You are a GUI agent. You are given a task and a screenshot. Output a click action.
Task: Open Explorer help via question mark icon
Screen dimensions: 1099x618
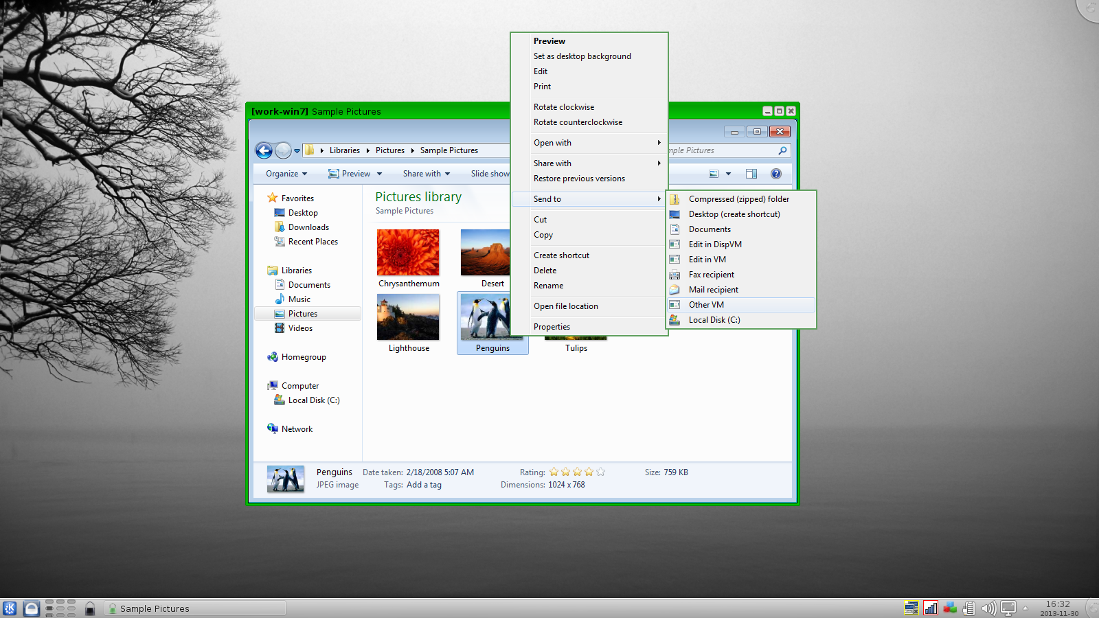pyautogui.click(x=775, y=173)
